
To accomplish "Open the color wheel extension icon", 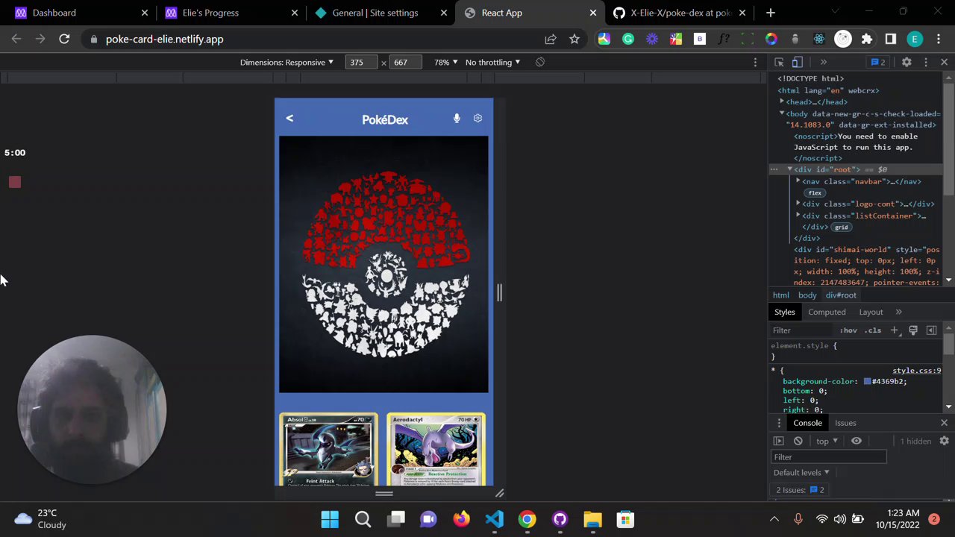I will (771, 39).
